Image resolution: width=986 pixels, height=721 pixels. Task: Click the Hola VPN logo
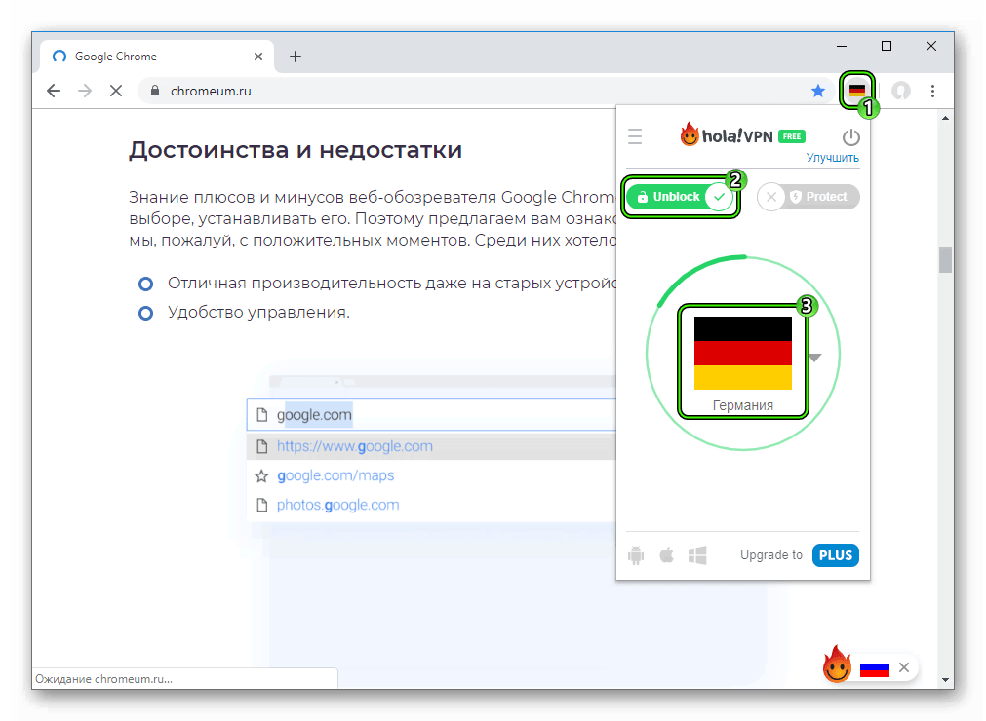[727, 135]
